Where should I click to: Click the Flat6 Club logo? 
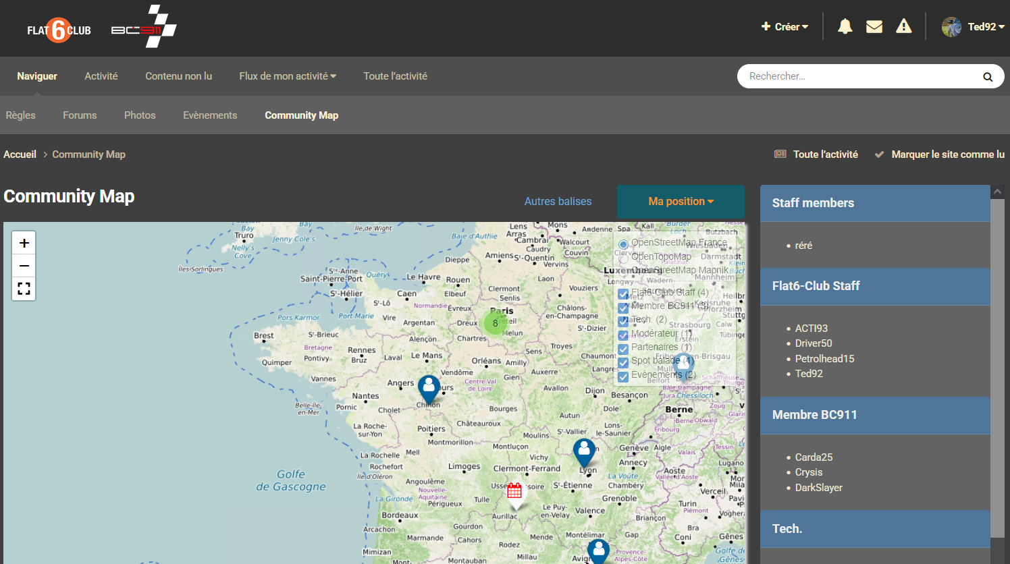(x=59, y=30)
